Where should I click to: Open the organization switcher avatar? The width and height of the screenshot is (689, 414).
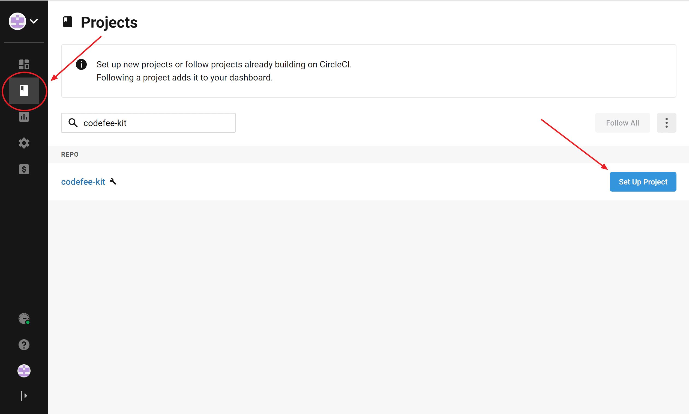pos(17,21)
